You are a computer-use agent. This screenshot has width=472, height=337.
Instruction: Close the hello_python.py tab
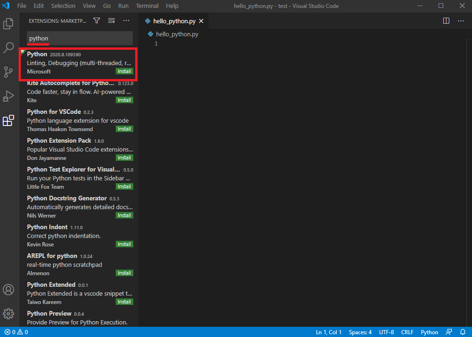coord(201,21)
